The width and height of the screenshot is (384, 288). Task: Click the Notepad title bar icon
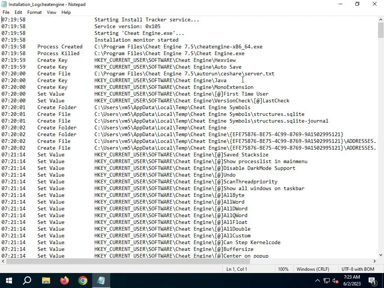pyautogui.click(x=4, y=4)
